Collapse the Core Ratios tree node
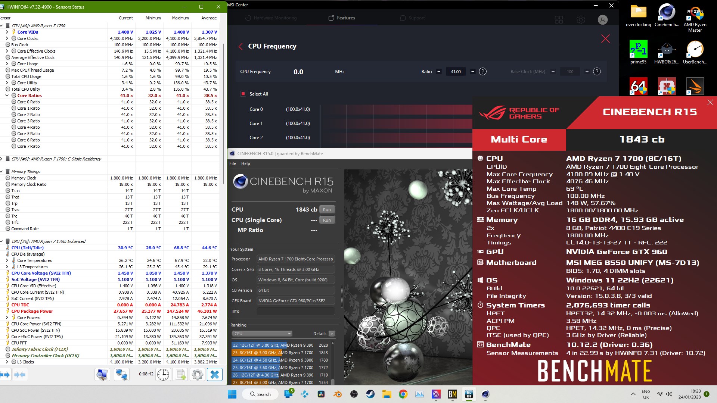 tap(7, 96)
